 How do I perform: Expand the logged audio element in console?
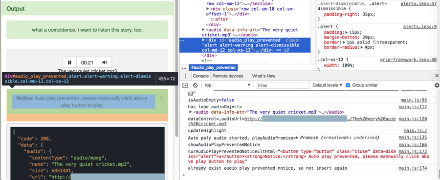pyautogui.click(x=191, y=112)
